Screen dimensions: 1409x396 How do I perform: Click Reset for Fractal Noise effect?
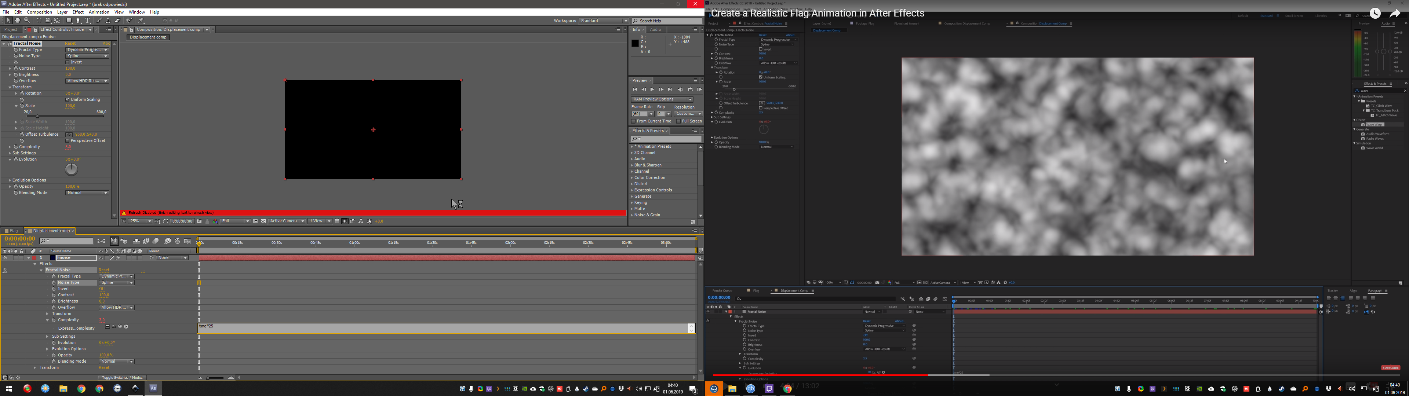70,43
